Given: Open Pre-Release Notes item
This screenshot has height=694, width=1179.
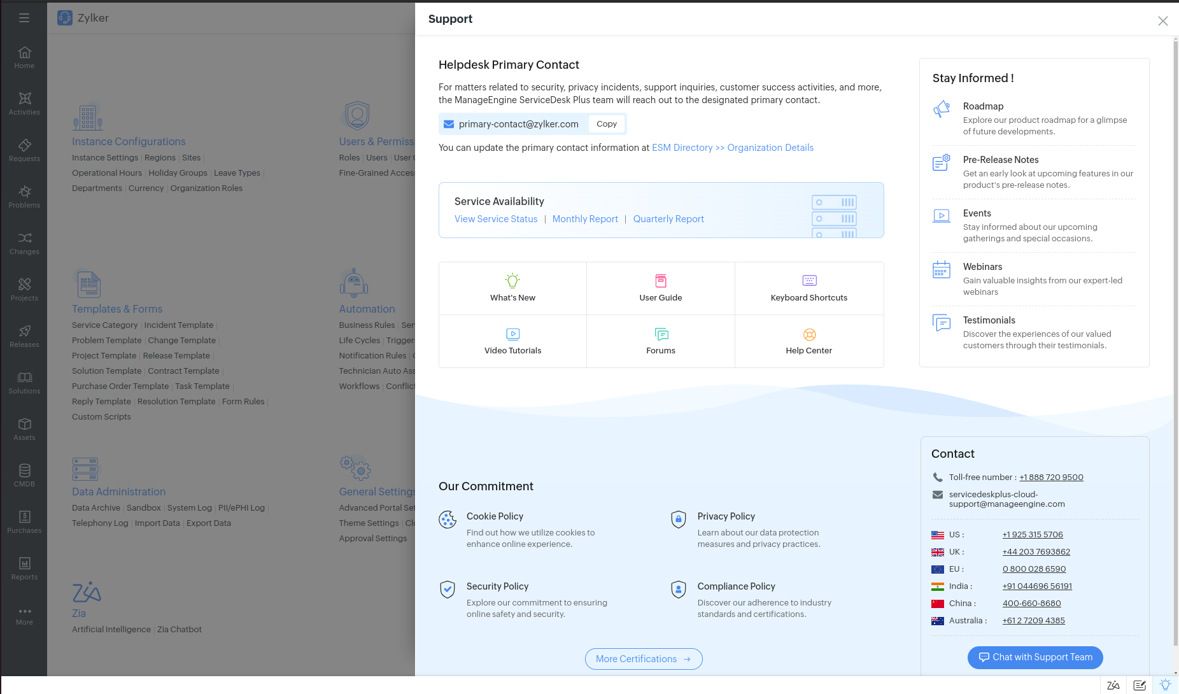Looking at the screenshot, I should point(1034,172).
